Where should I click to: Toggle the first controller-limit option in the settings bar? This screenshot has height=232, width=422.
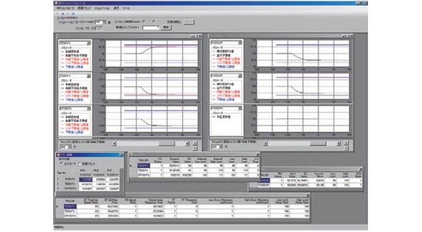point(144,21)
